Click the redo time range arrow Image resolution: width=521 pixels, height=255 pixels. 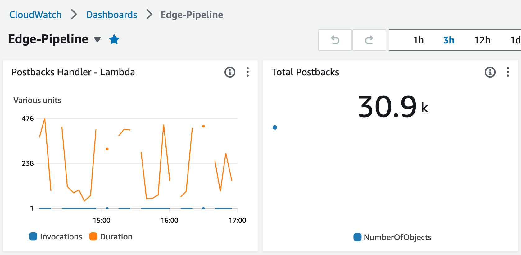369,40
